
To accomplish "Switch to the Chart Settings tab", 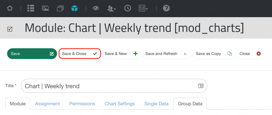I will 120,104.
